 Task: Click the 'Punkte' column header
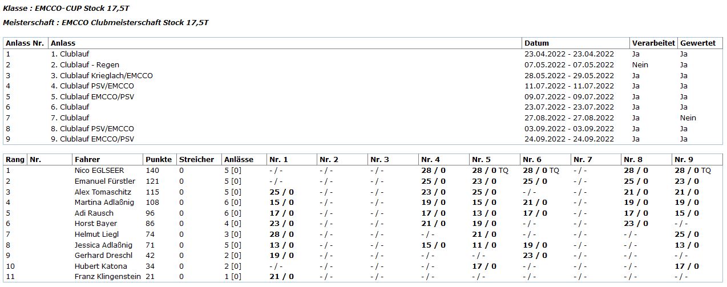[158, 159]
